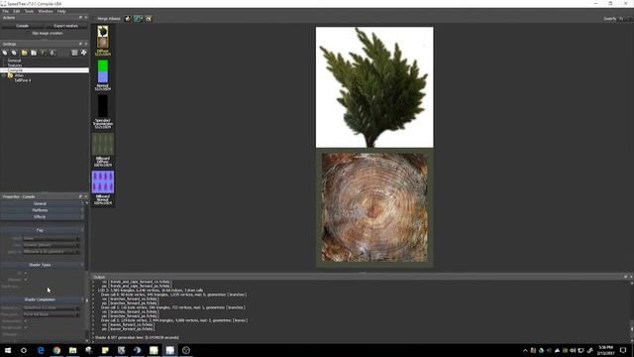Click the leftmost icon in the Settings toolbar
The height and width of the screenshot is (357, 634).
point(5,53)
